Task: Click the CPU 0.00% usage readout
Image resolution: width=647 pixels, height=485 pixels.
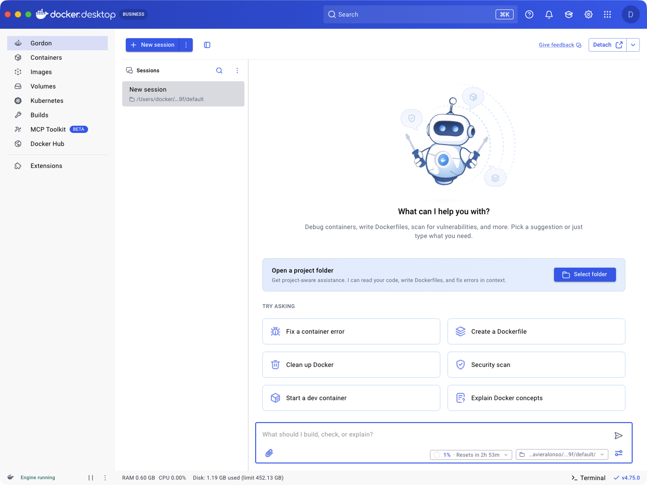Action: 173,478
